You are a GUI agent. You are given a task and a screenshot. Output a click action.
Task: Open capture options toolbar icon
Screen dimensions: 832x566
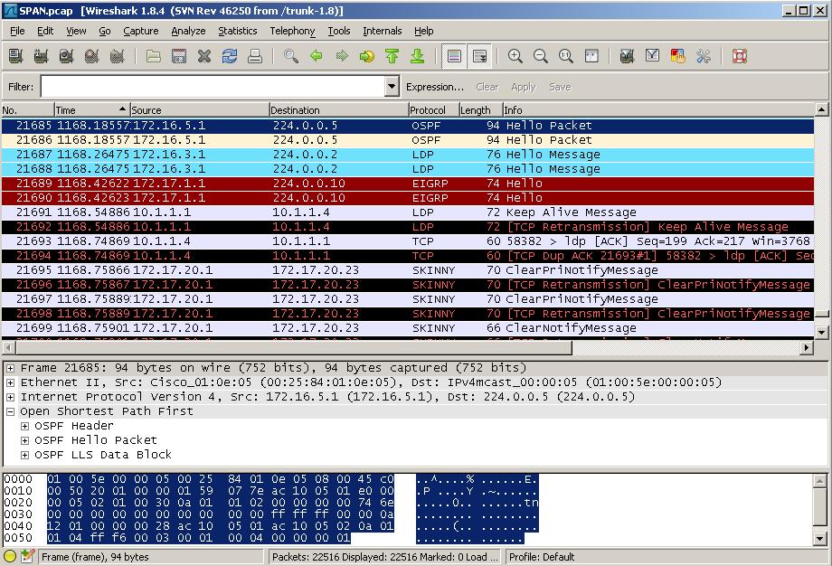[41, 56]
